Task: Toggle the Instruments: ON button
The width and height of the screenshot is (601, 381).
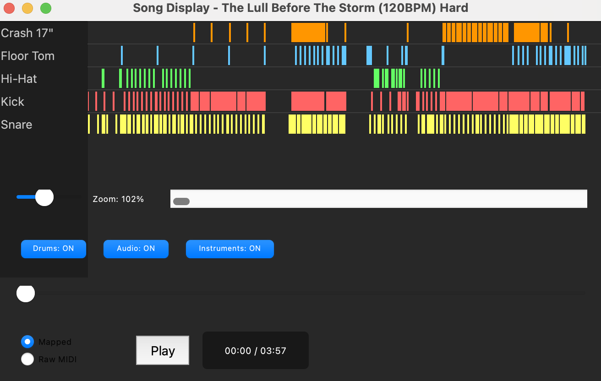Action: click(x=229, y=249)
